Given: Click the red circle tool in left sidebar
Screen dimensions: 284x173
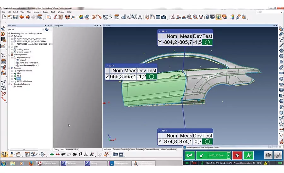Looking at the screenshot, I should [x=3, y=93].
